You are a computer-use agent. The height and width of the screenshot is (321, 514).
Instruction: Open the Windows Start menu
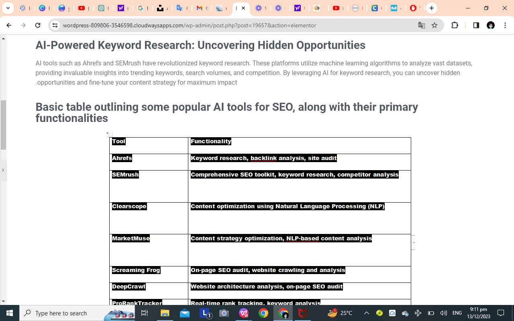[x=10, y=313]
